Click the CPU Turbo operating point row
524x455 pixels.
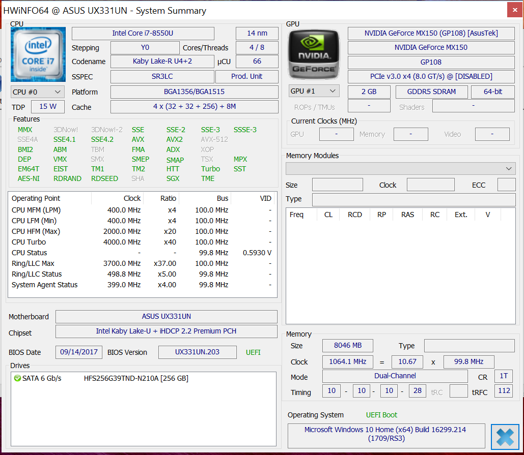pos(143,242)
